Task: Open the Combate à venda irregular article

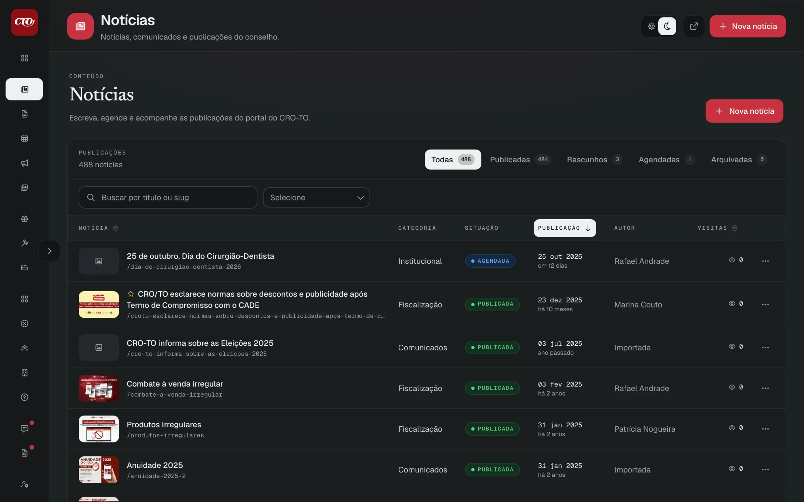Action: click(175, 384)
